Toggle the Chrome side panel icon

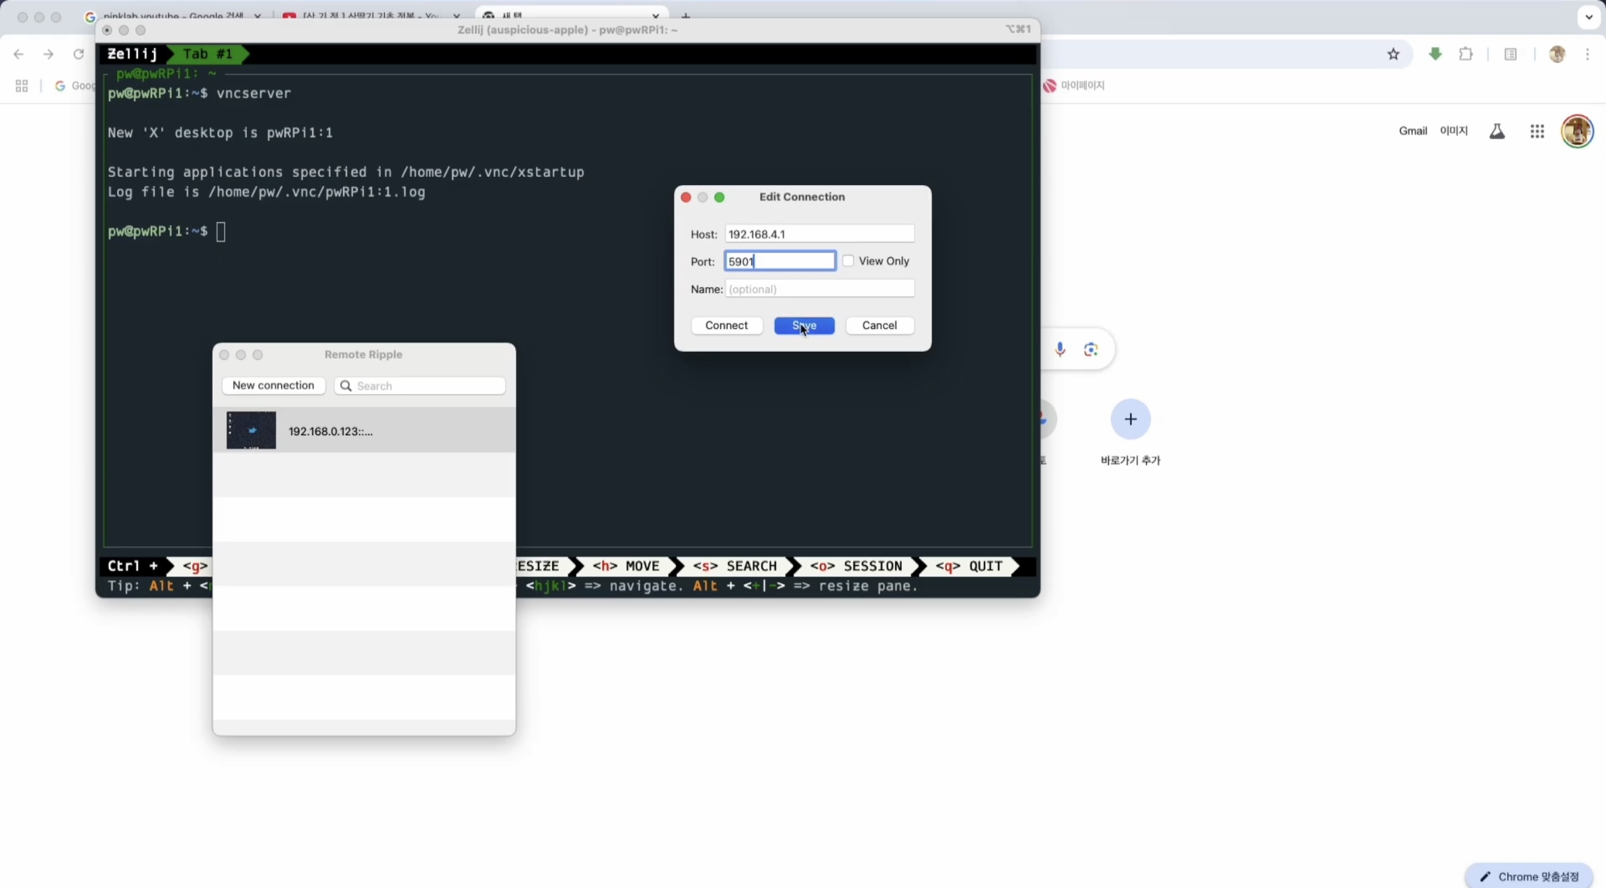(1511, 54)
